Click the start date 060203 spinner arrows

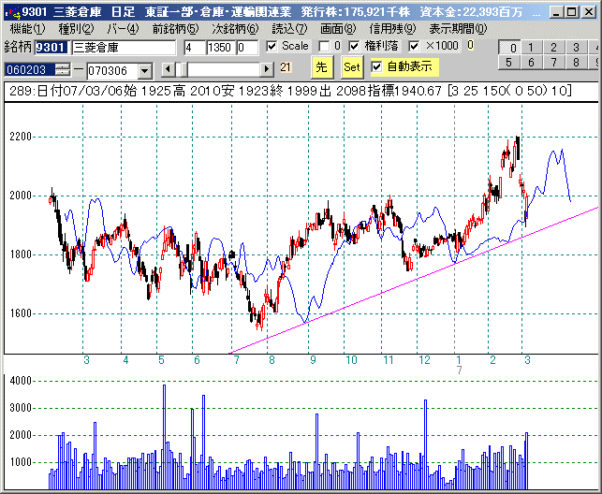[63, 69]
